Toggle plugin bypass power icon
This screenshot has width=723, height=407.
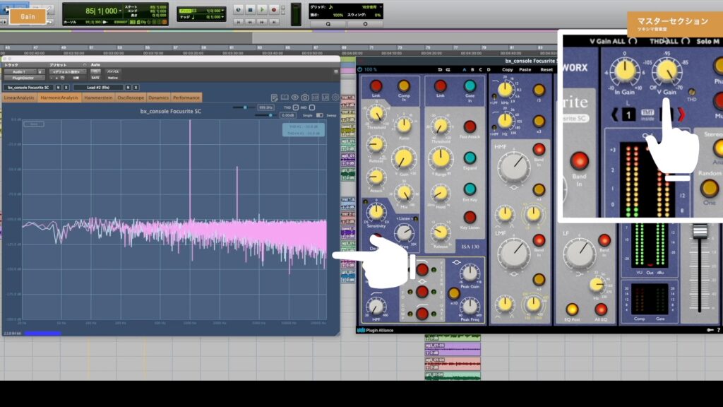[x=359, y=70]
